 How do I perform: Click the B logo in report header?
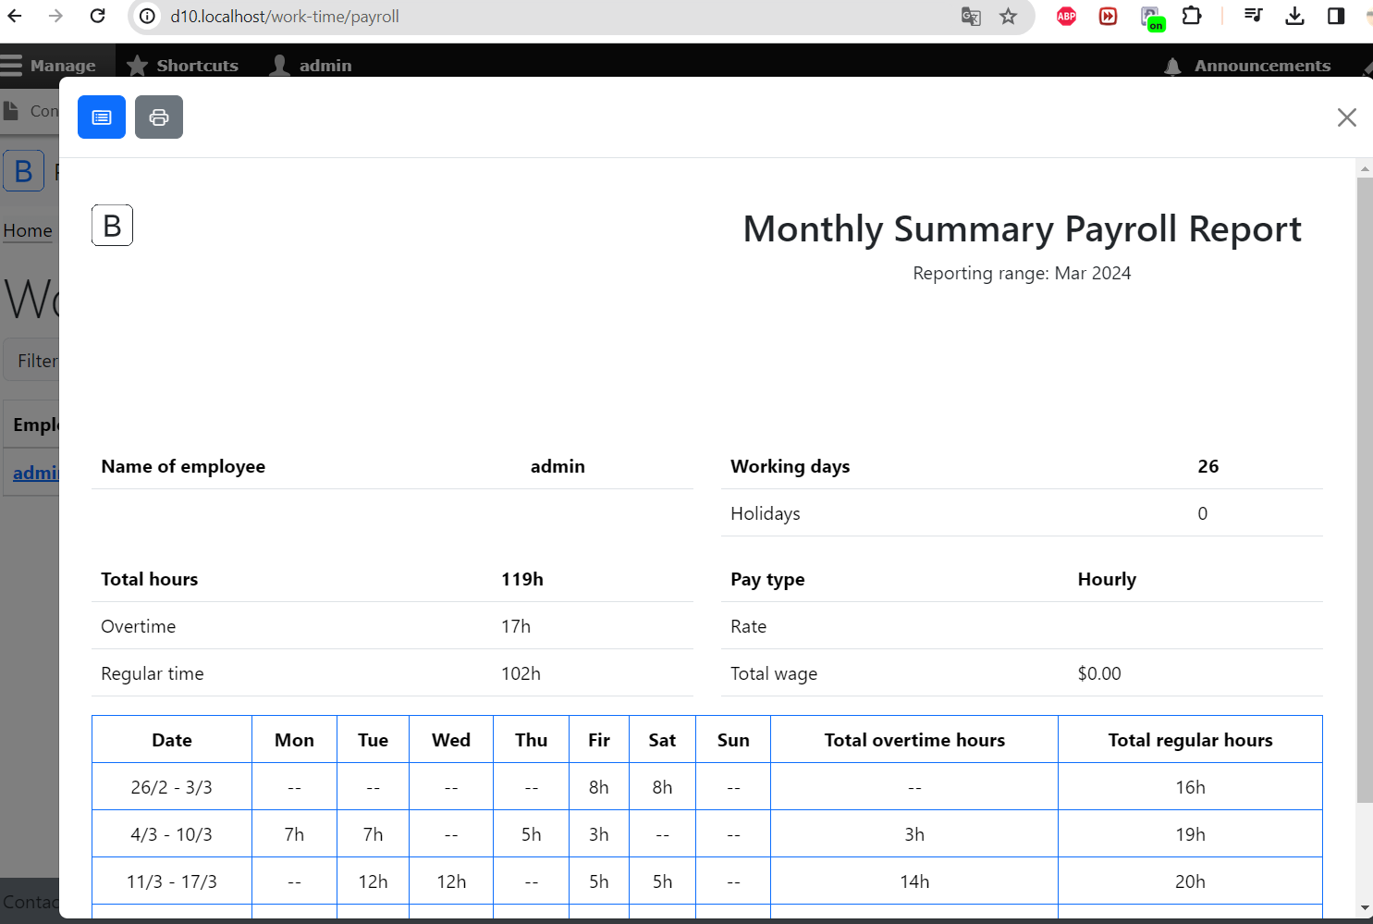tap(112, 226)
